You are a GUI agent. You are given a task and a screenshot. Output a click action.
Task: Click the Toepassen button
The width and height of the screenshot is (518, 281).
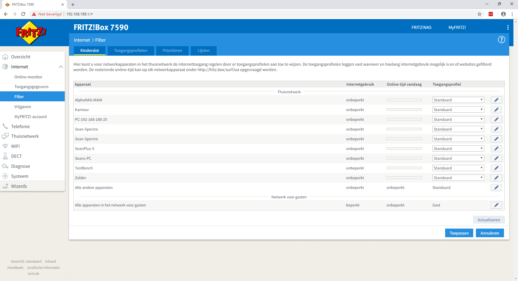click(x=459, y=233)
